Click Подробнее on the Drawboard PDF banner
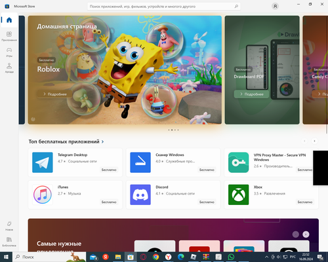328x262 pixels. (251, 94)
